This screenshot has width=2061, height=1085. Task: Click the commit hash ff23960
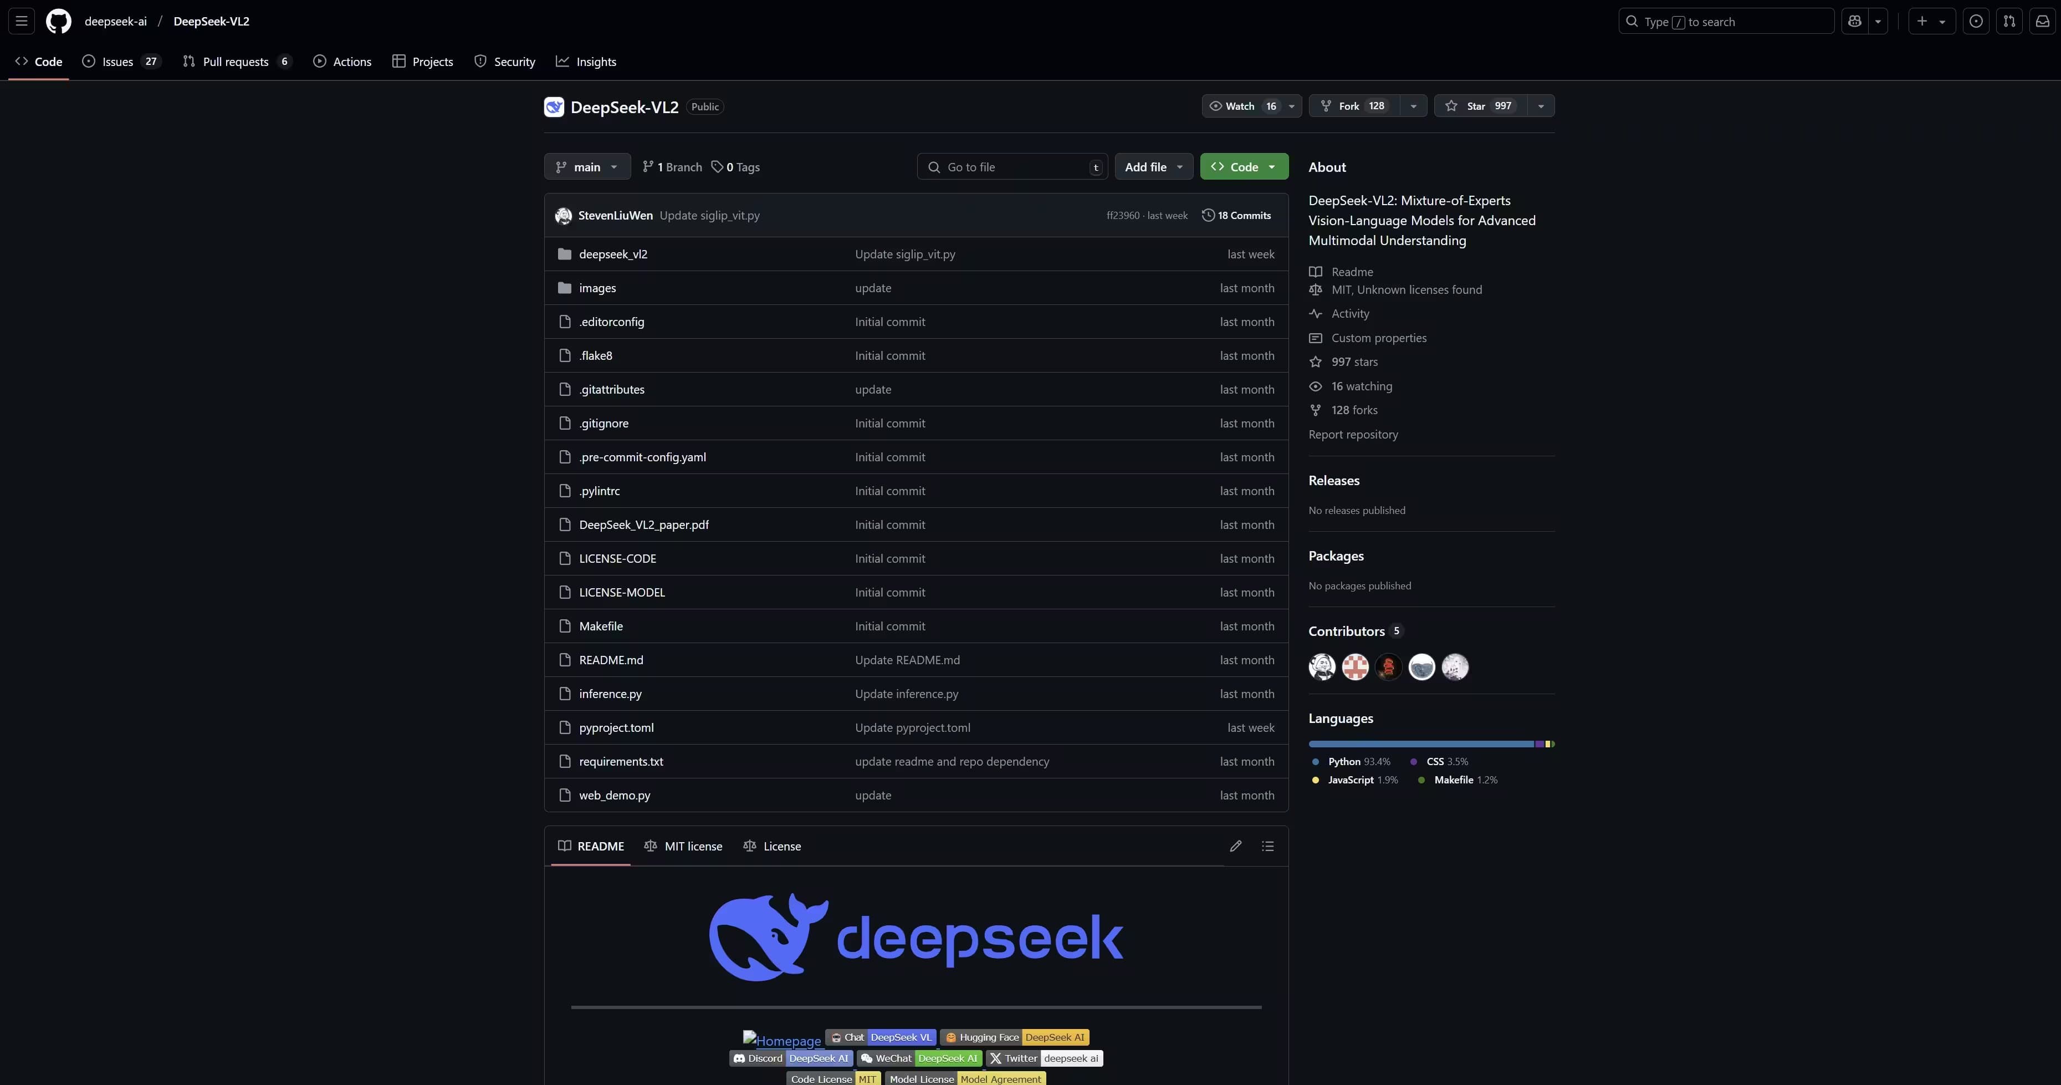click(1123, 215)
